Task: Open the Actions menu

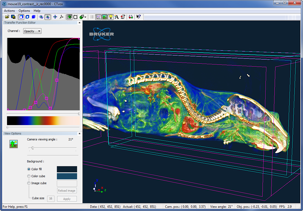Action: click(9, 11)
